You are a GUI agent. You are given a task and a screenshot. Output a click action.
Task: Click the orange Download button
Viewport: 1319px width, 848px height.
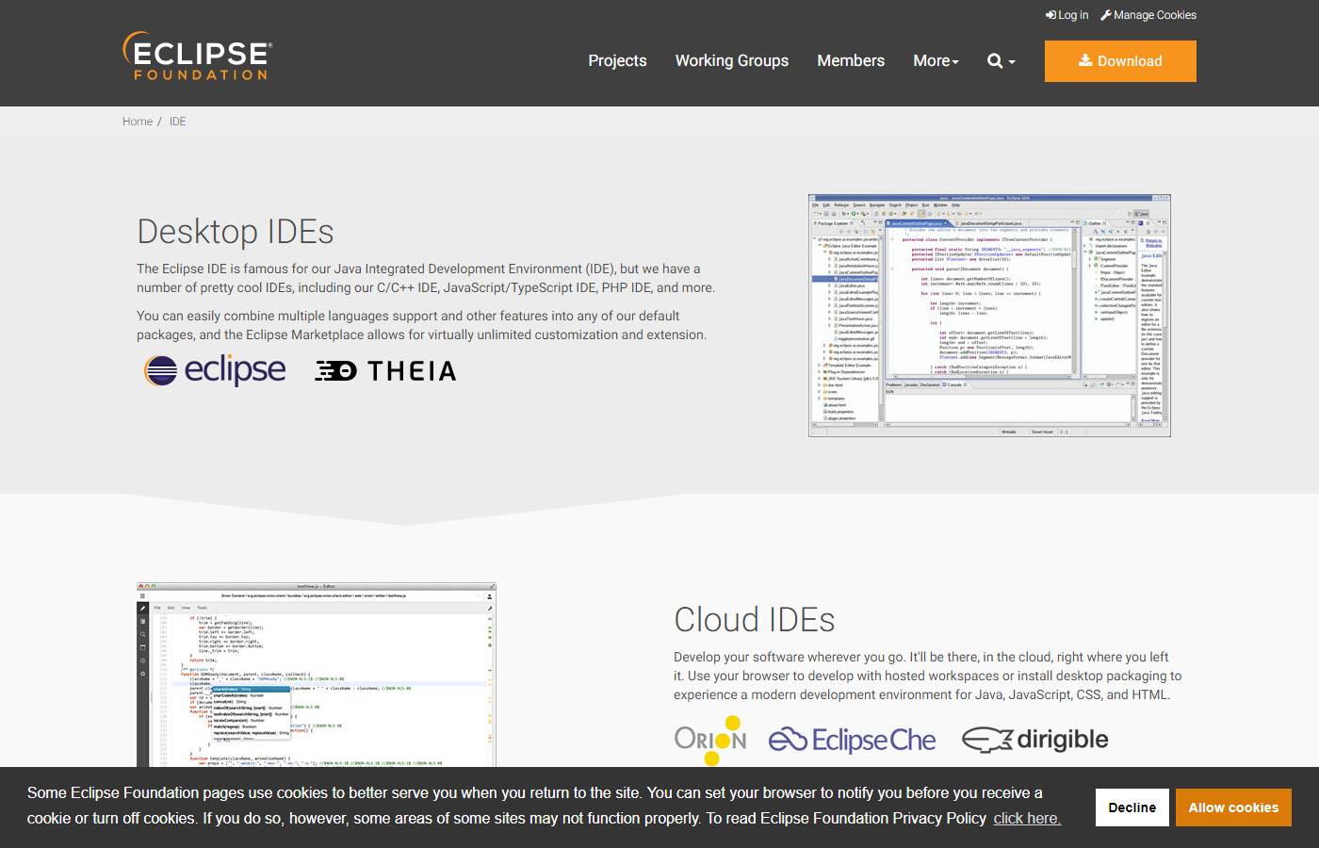tap(1120, 61)
